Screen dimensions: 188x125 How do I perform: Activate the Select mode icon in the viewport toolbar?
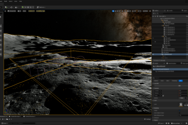114,11
